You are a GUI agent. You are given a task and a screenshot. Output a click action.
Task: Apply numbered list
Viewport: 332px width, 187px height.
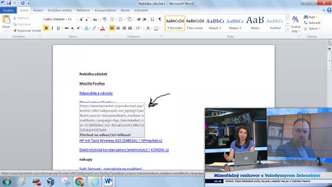[x=120, y=19]
